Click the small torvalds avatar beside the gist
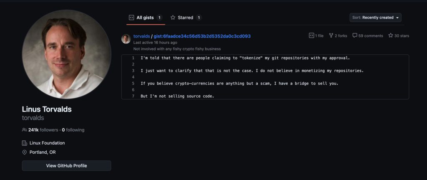Screen dimensions: 427x180 [126, 39]
